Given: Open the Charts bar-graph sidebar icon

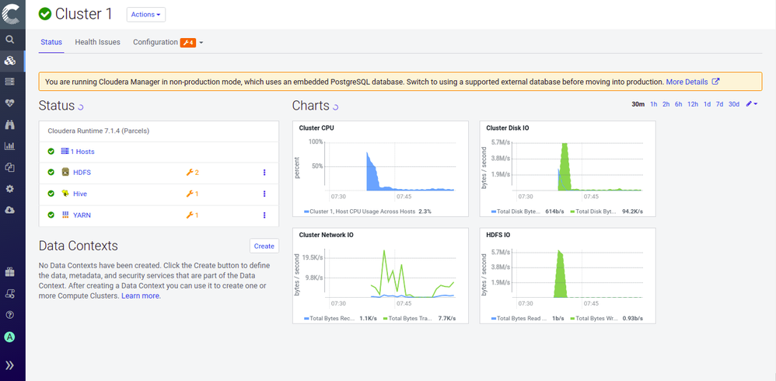Looking at the screenshot, I should (x=10, y=145).
